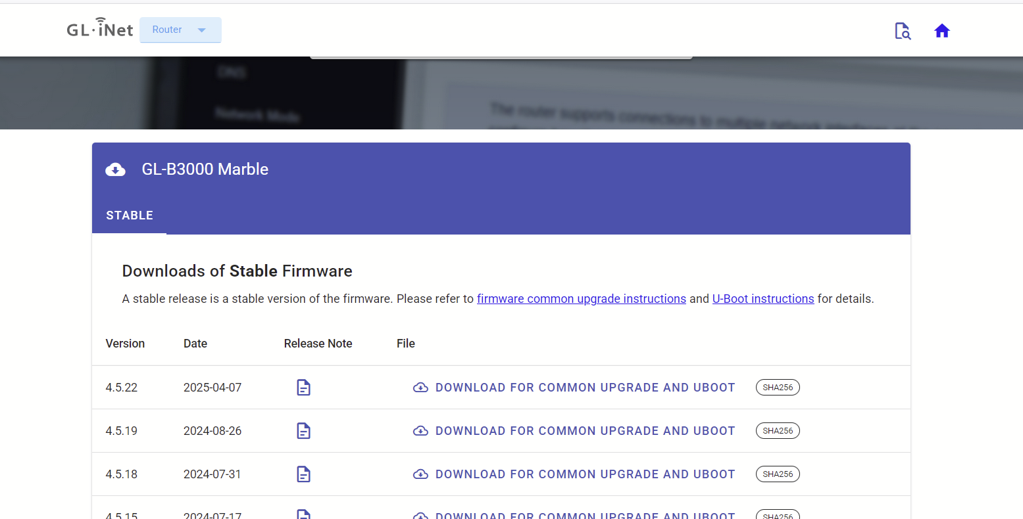The height and width of the screenshot is (519, 1023).
Task: View release note for version 4.5.22
Action: tap(303, 388)
